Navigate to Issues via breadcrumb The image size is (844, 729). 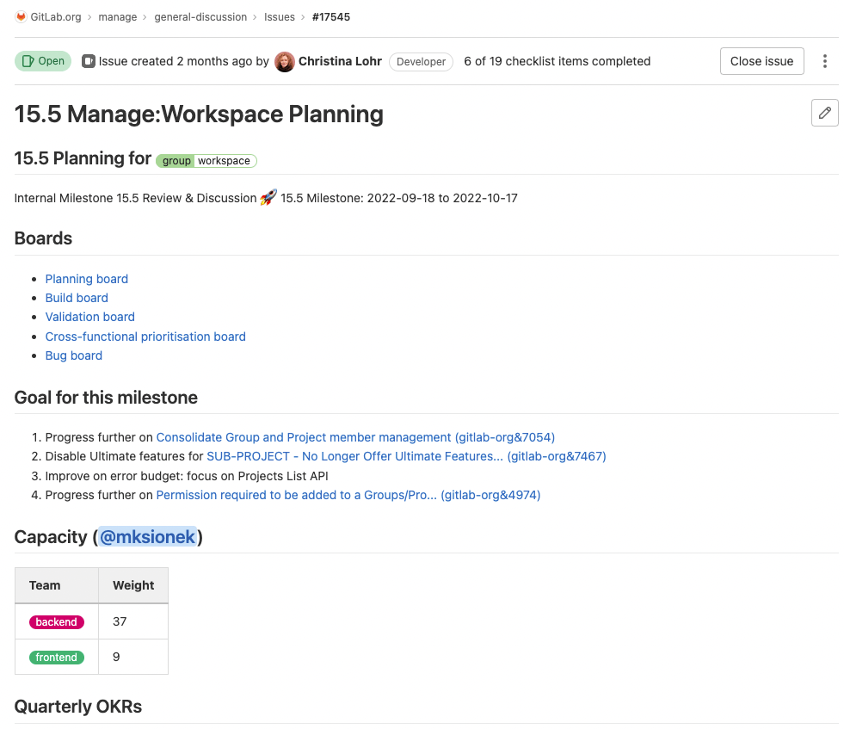tap(280, 16)
